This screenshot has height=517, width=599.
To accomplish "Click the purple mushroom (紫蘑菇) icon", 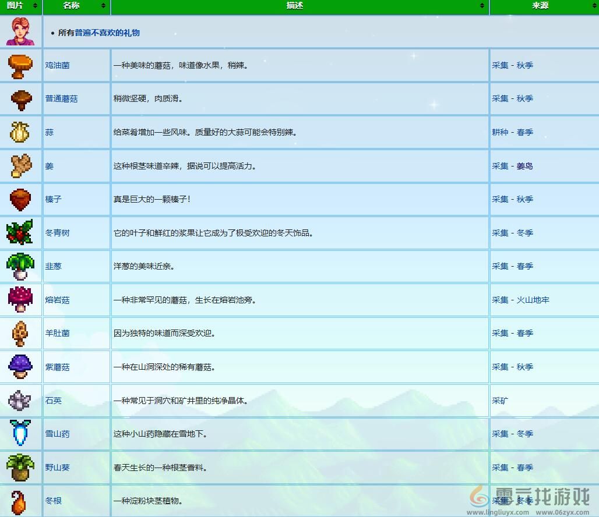I will 21,367.
